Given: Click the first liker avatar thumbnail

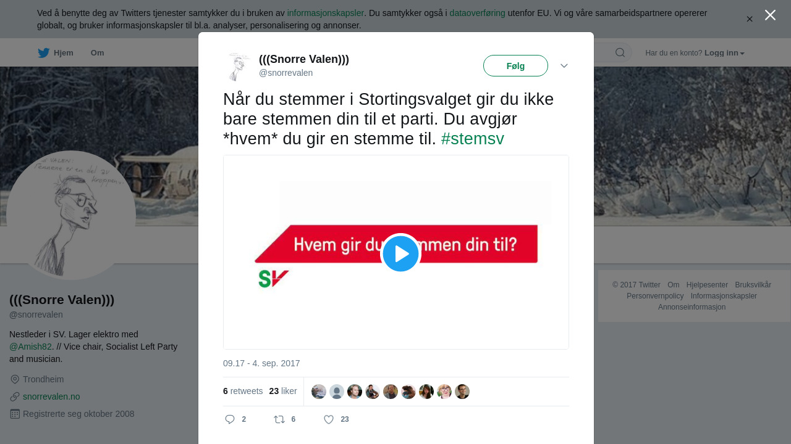Looking at the screenshot, I should coord(319,392).
